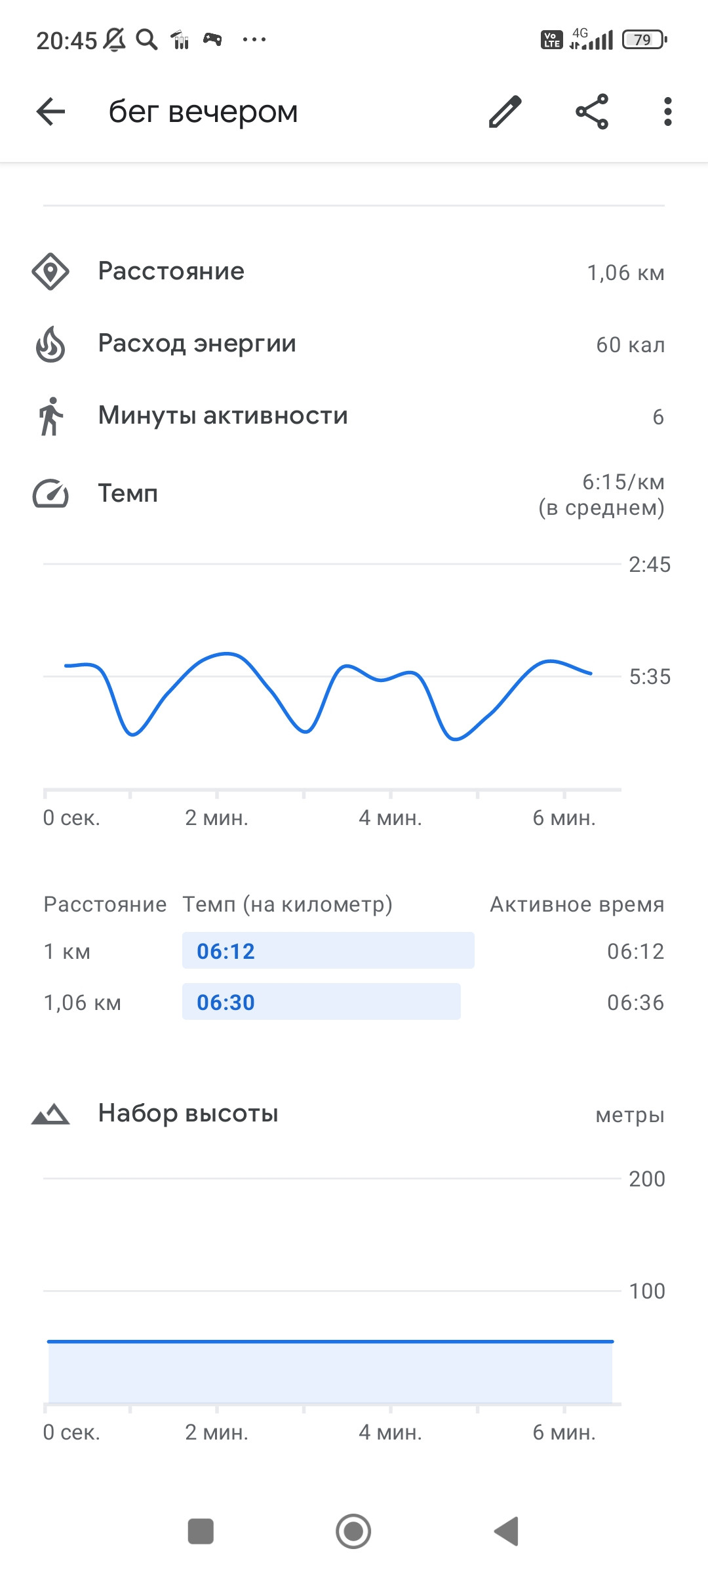Viewport: 708px width, 1574px height.
Task: Tap the flame icon for Расход энергии
Action: click(x=50, y=344)
